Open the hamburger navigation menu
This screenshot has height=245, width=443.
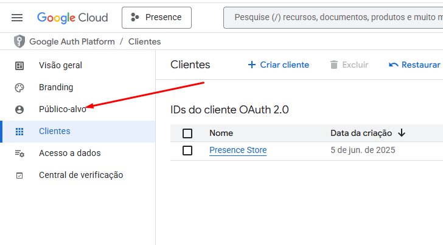pos(17,18)
